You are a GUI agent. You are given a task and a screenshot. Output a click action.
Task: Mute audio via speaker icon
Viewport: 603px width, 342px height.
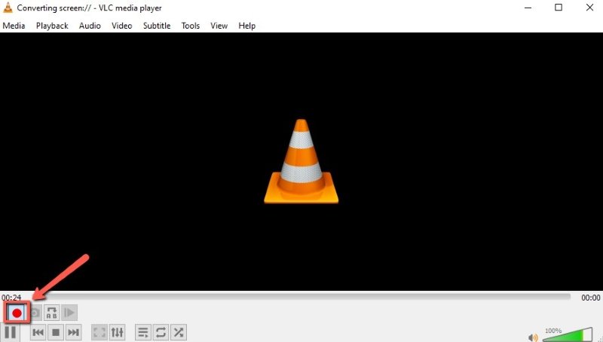pos(533,337)
